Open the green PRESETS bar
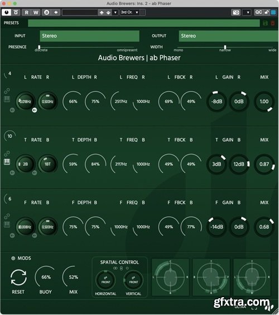This screenshot has height=315, width=279. [144, 23]
